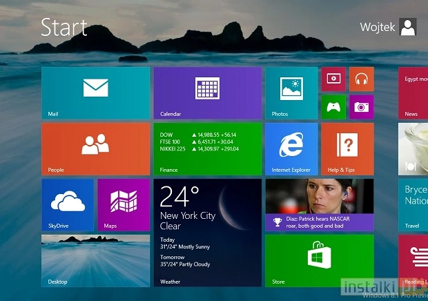
Task: Open the Store tile
Action: point(320,261)
